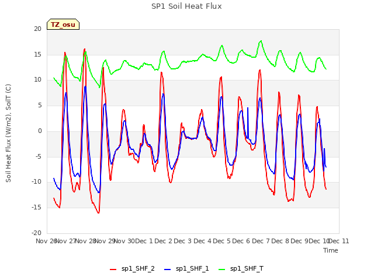
Task: Click the Dec 3 x-axis tick label
Action: coord(183,241)
